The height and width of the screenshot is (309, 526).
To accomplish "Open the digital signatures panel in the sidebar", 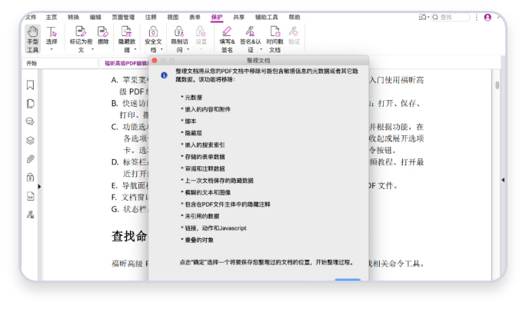I will point(30,214).
